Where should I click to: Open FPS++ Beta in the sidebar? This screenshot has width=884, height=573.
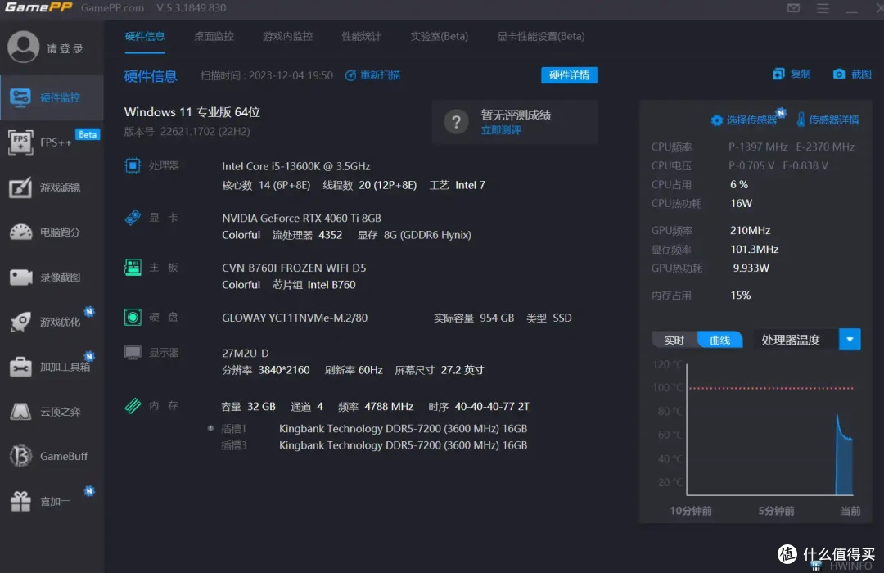[52, 142]
